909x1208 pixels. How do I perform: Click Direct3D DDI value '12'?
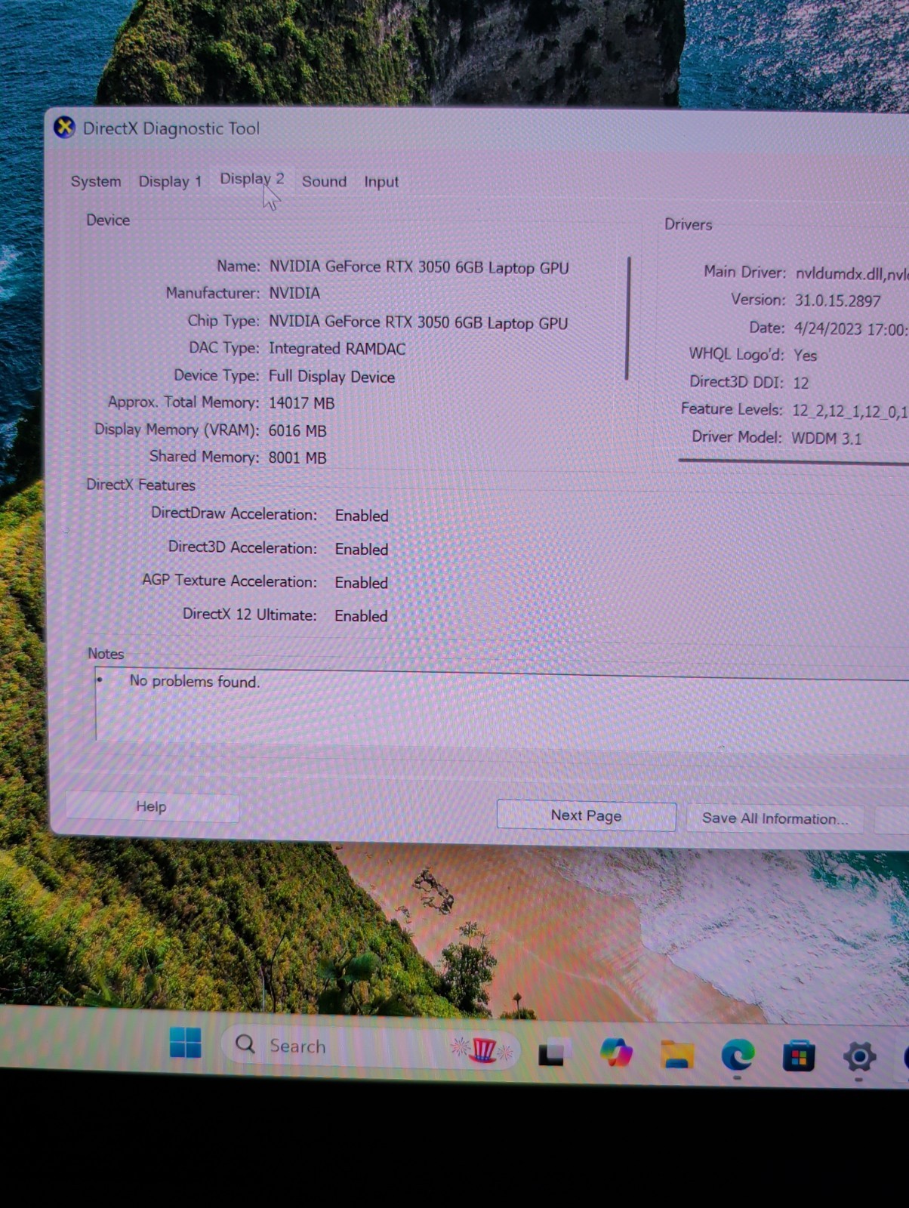pos(800,383)
